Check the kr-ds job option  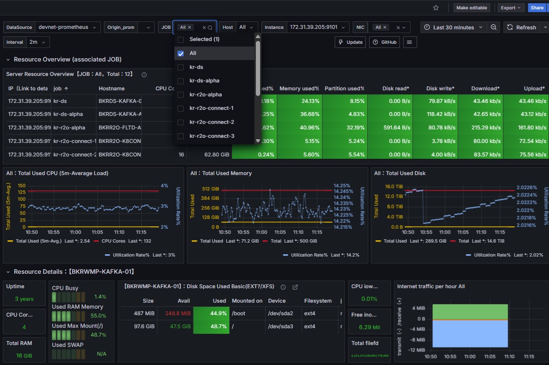tap(181, 67)
